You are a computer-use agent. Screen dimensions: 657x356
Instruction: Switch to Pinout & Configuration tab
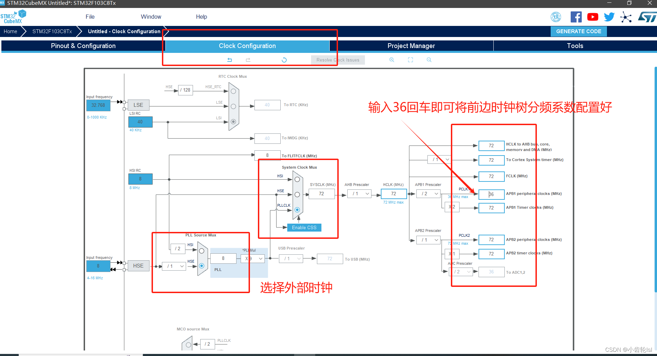point(83,46)
